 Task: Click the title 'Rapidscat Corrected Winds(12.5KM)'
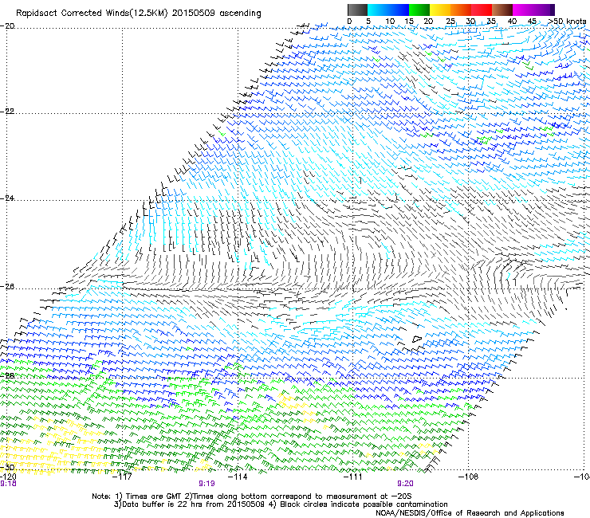click(92, 14)
